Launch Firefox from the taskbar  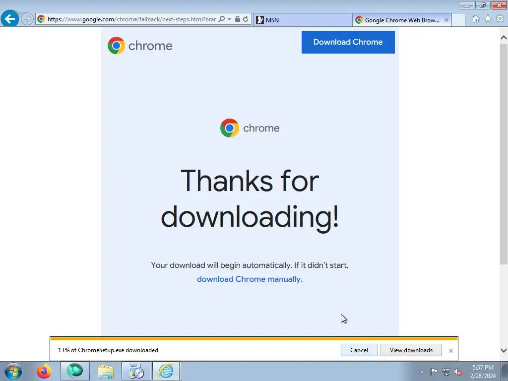pyautogui.click(x=44, y=371)
